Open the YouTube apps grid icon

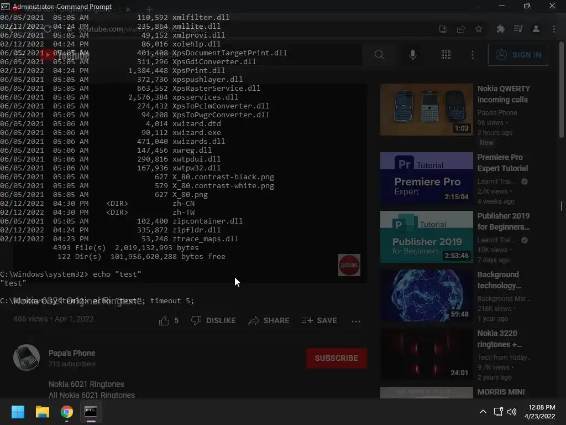[446, 55]
